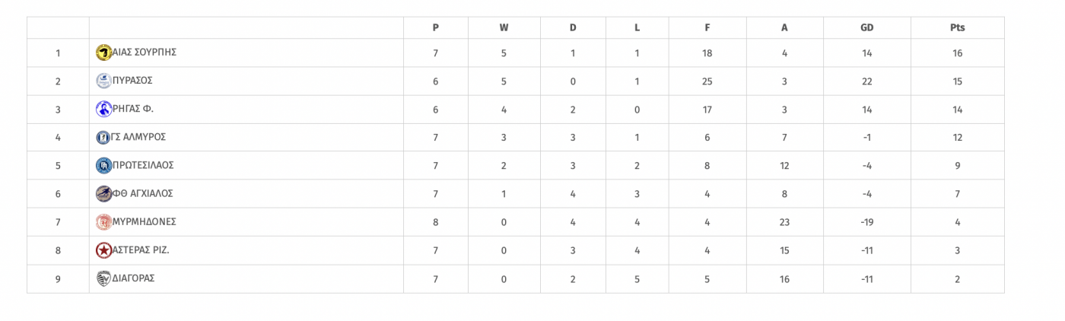The width and height of the screenshot is (1065, 321).
Task: Click the ΡΗΓΑΣ Φ. blue team logo
Action: click(103, 109)
